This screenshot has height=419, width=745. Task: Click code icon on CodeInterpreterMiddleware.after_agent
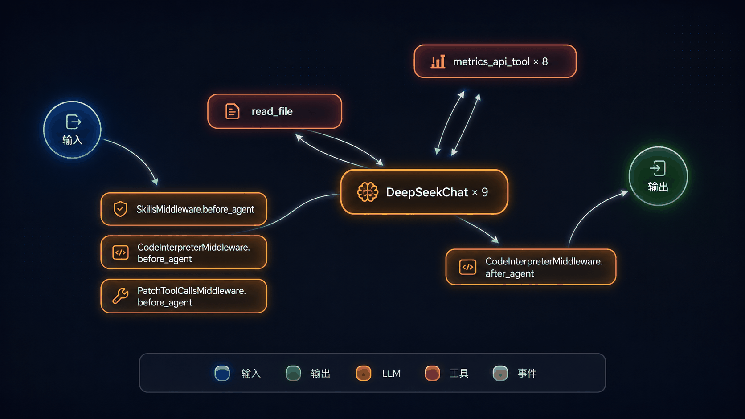point(468,267)
